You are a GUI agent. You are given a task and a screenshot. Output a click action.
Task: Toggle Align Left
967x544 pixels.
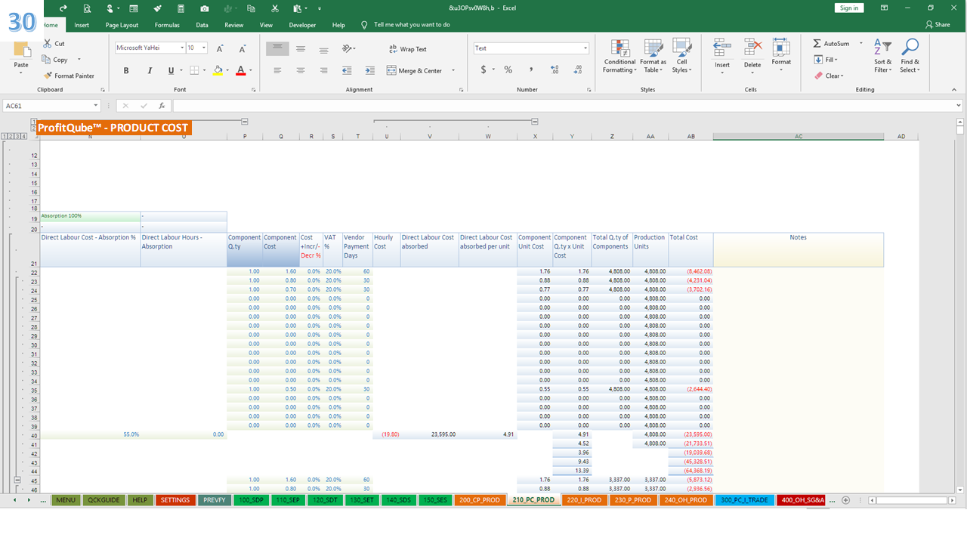277,70
